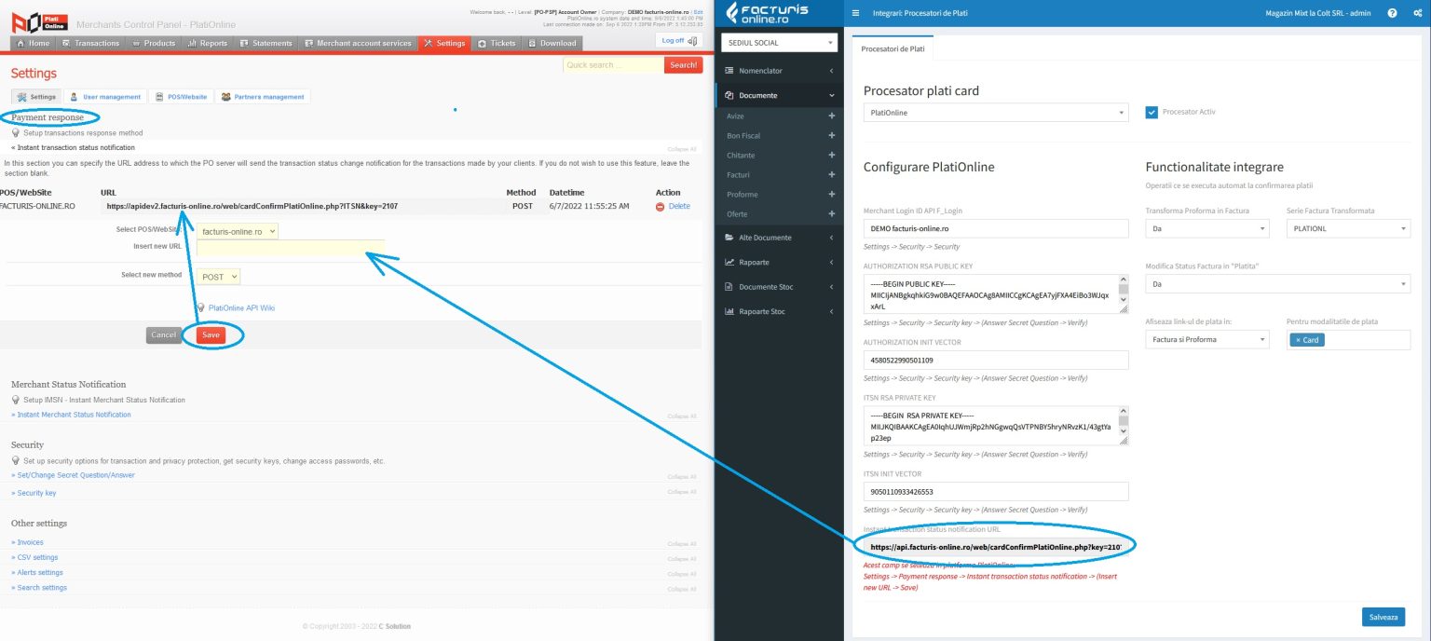
Task: Switch to User management sub-tab
Action: [105, 97]
